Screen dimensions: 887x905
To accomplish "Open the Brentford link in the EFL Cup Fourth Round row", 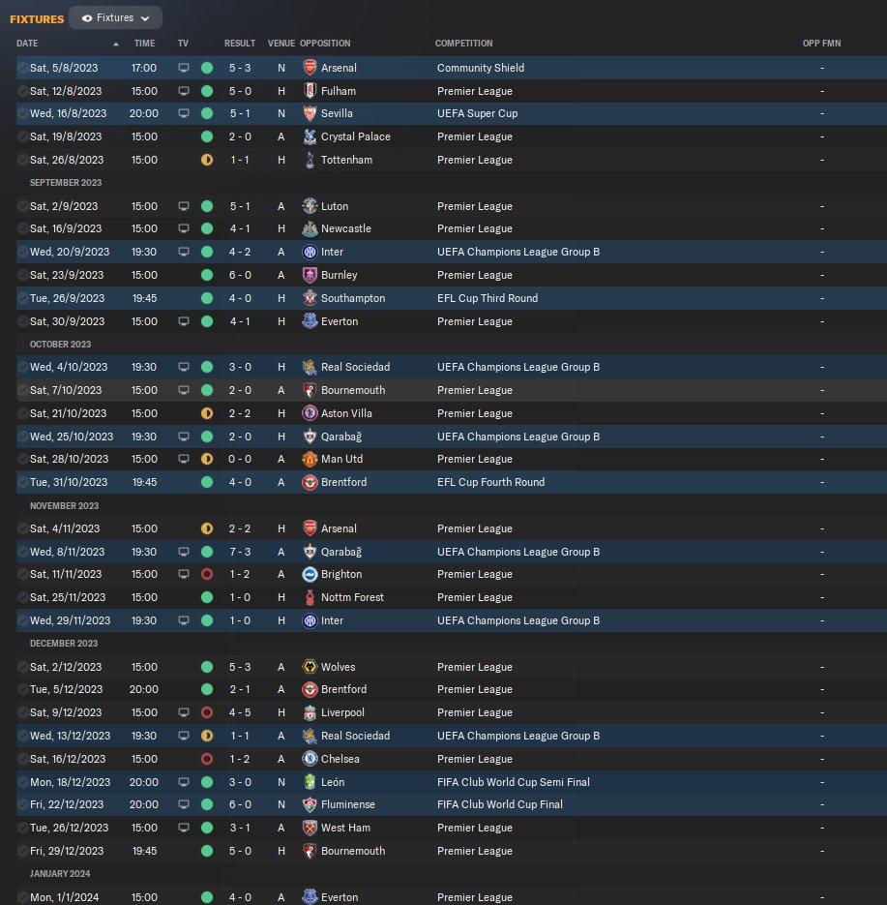I will [343, 482].
